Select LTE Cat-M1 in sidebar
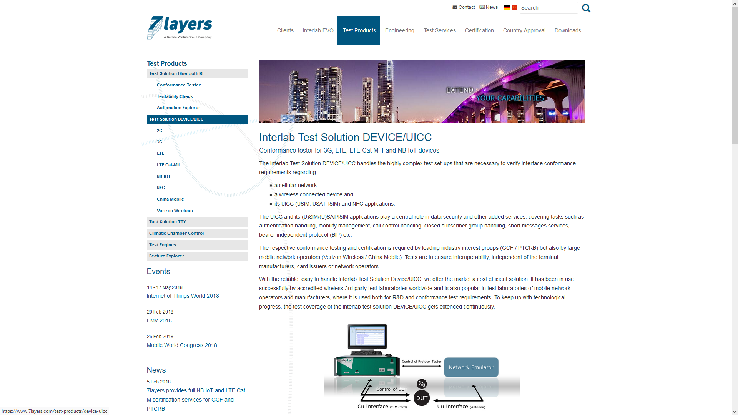Screen dimensions: 738x415 tap(168, 165)
